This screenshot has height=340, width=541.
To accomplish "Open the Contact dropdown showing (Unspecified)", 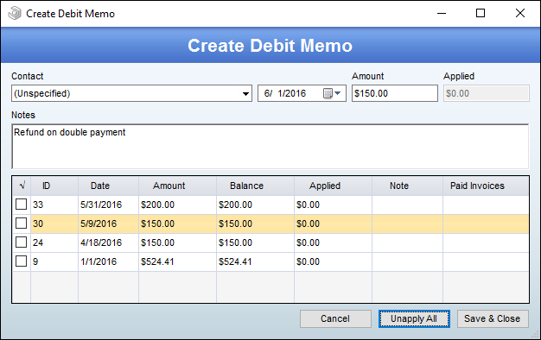I will pyautogui.click(x=132, y=93).
